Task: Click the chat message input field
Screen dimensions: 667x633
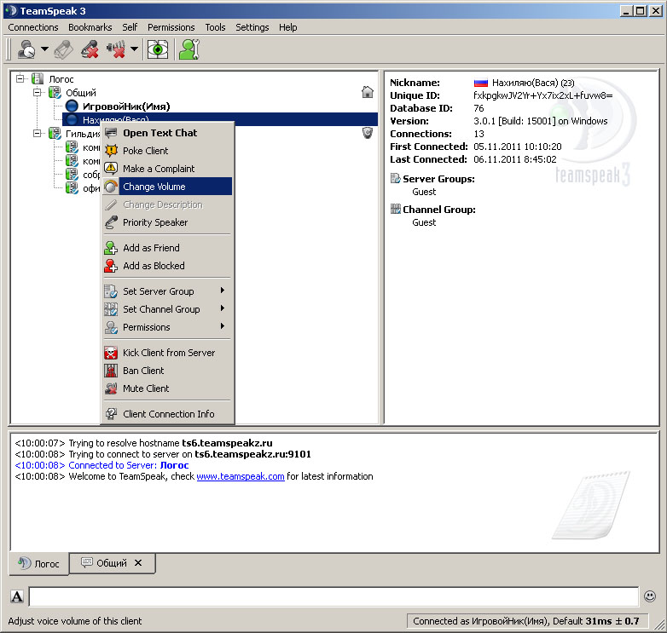Action: [333, 596]
